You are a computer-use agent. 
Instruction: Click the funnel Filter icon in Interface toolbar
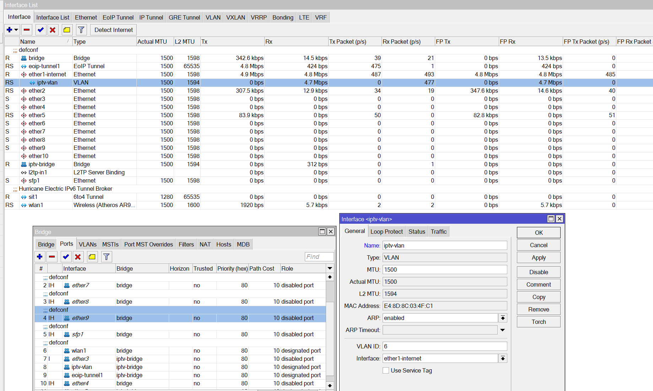(81, 30)
